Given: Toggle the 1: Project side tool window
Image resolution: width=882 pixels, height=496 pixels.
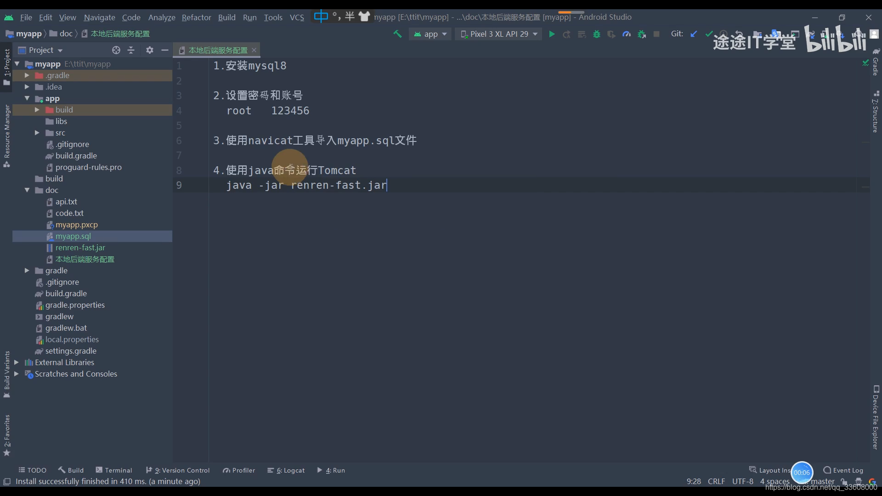Looking at the screenshot, I should [x=6, y=67].
